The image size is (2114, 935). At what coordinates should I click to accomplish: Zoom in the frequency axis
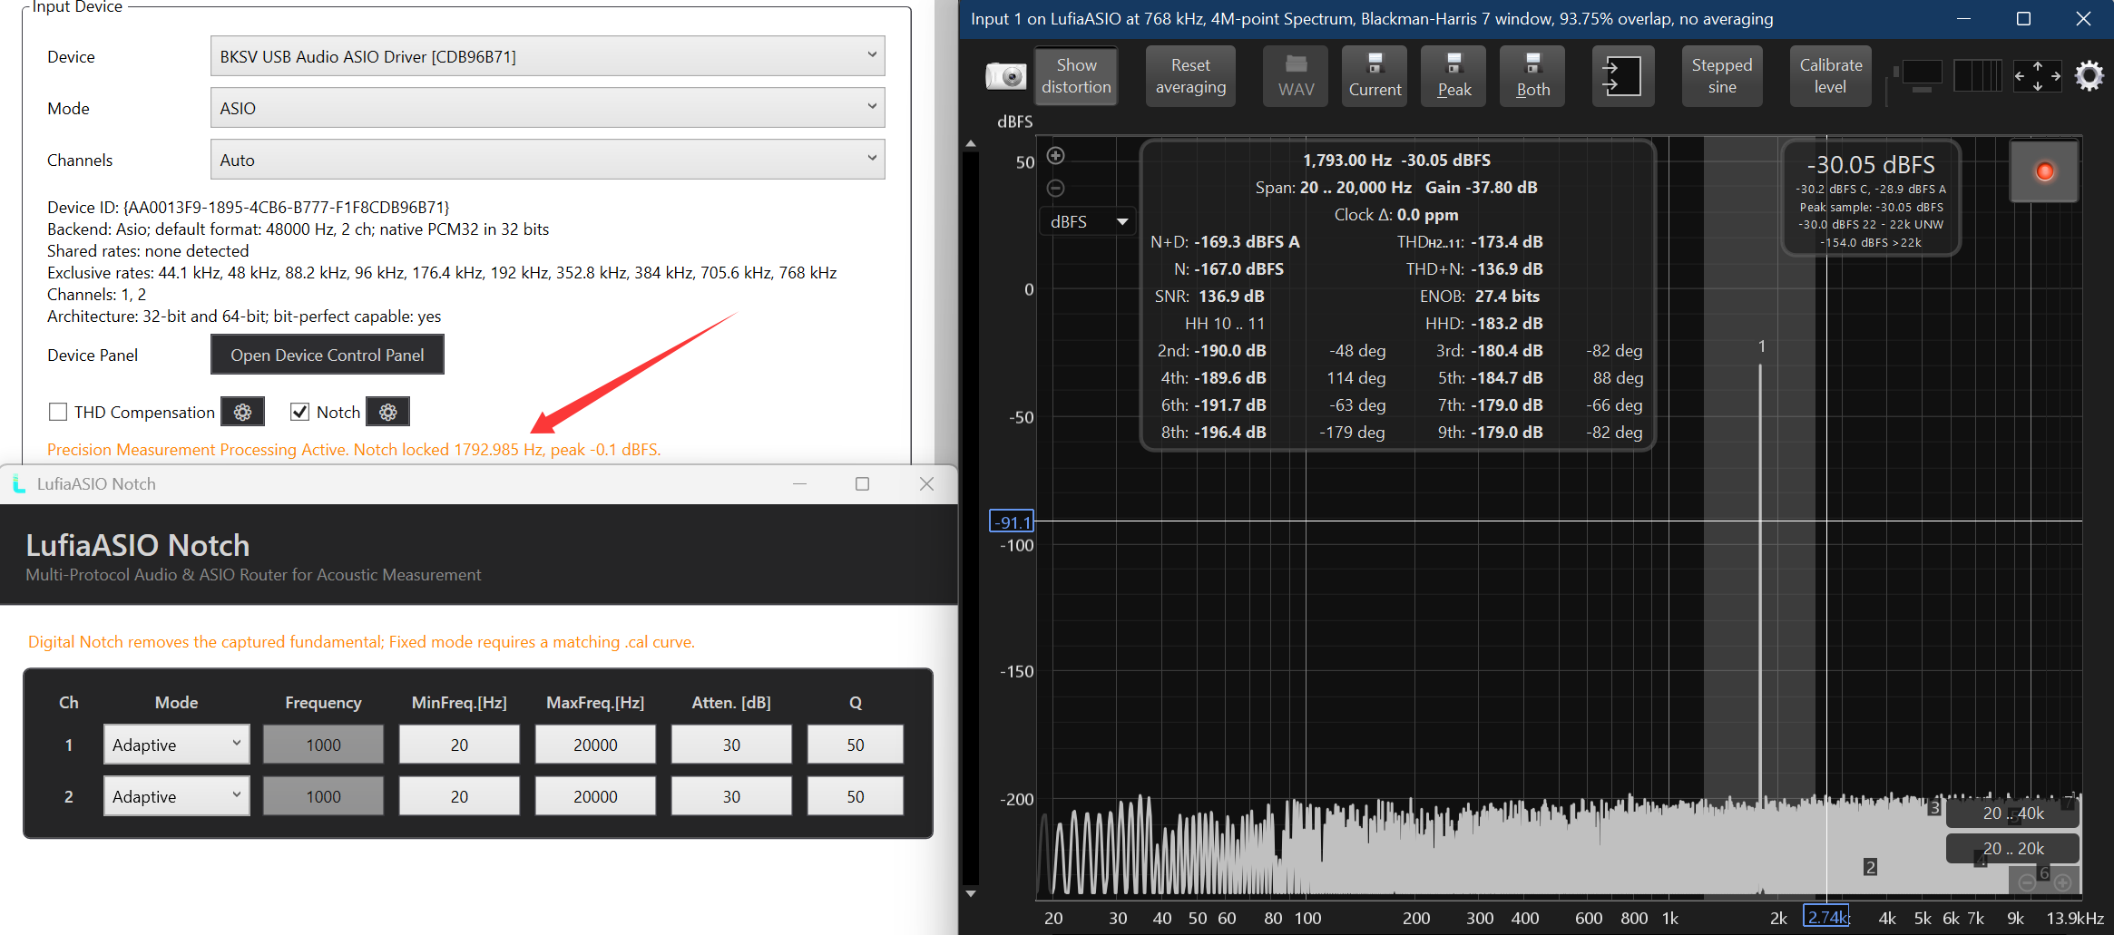2062,882
